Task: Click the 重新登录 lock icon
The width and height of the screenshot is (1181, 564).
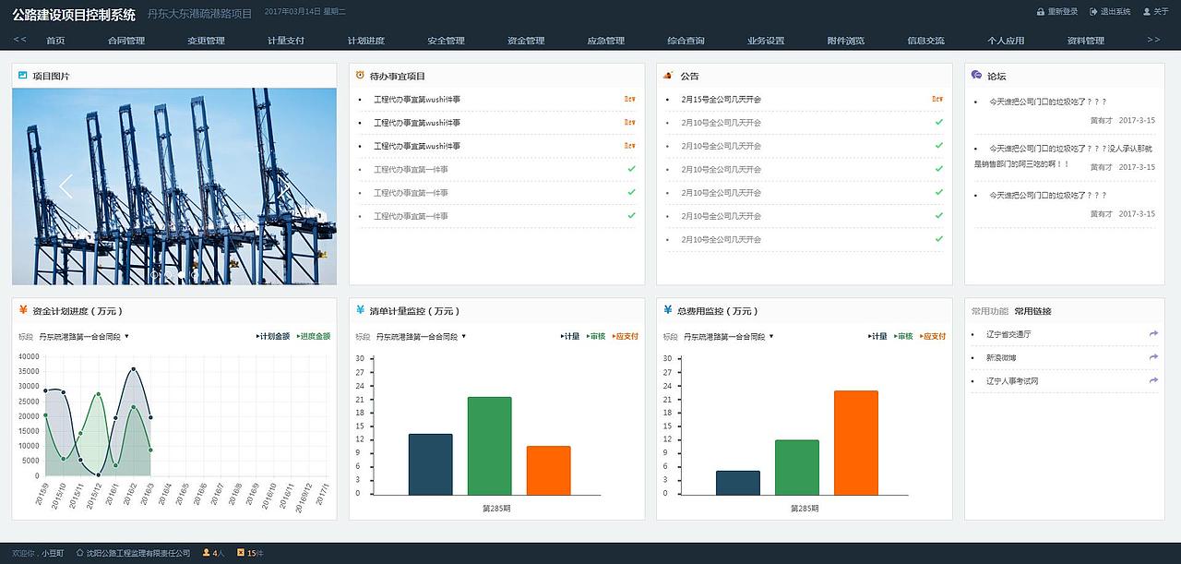Action: [1041, 12]
